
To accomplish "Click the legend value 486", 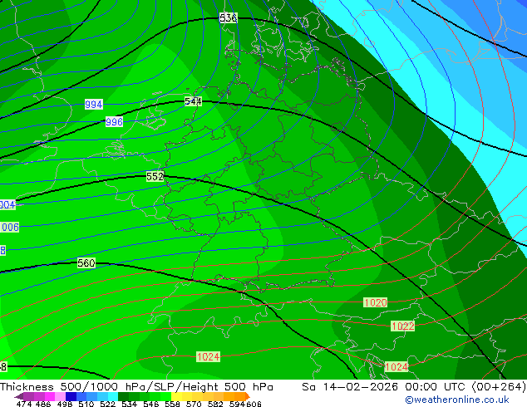I will click(43, 404).
